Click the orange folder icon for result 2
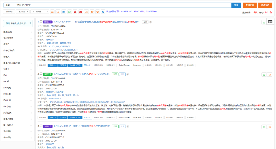 [270, 75]
